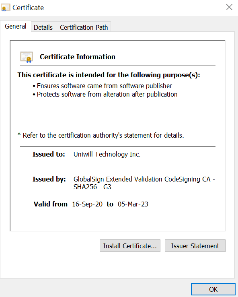
Task: Click the Uniwill Technology Inc. issued-to name
Action: pyautogui.click(x=107, y=155)
